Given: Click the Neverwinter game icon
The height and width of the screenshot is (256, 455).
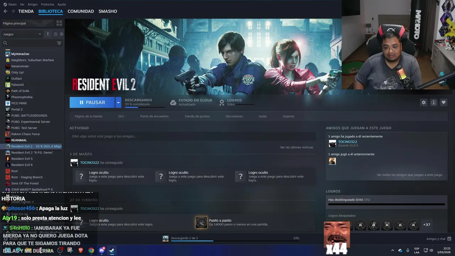Looking at the screenshot, I should 8,66.
